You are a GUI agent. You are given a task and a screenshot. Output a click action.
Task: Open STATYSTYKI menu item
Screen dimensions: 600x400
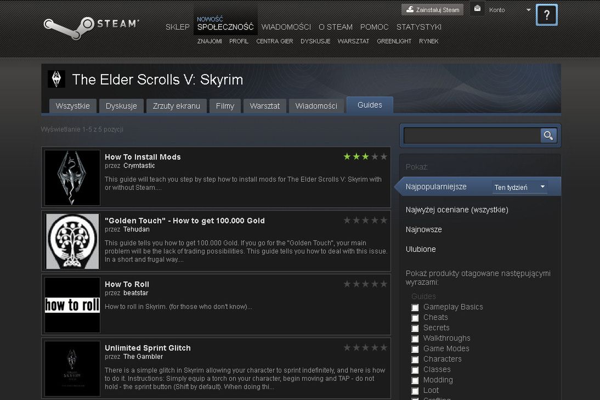pyautogui.click(x=419, y=27)
